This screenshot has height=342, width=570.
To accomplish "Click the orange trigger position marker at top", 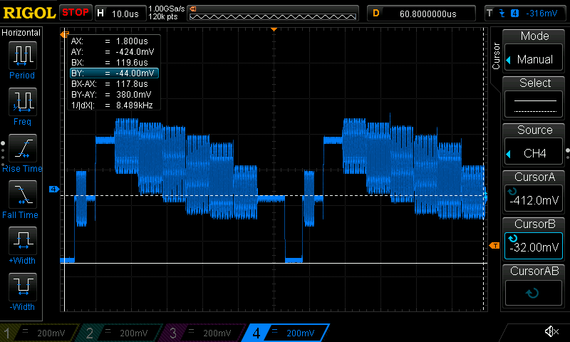I will (x=274, y=29).
